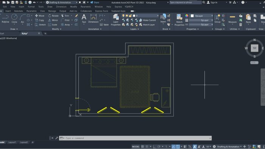This screenshot has height=149, width=265.
Task: Open the linetype ByLayer dropdown
Action: point(201,25)
